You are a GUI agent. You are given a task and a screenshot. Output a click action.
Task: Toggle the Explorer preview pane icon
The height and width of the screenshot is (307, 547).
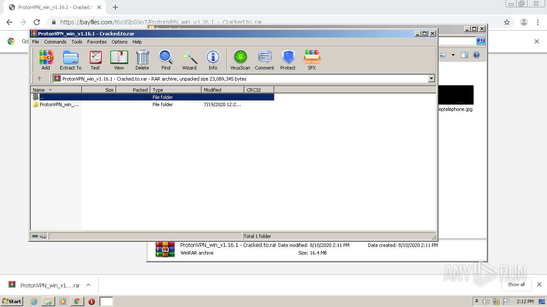[465, 55]
